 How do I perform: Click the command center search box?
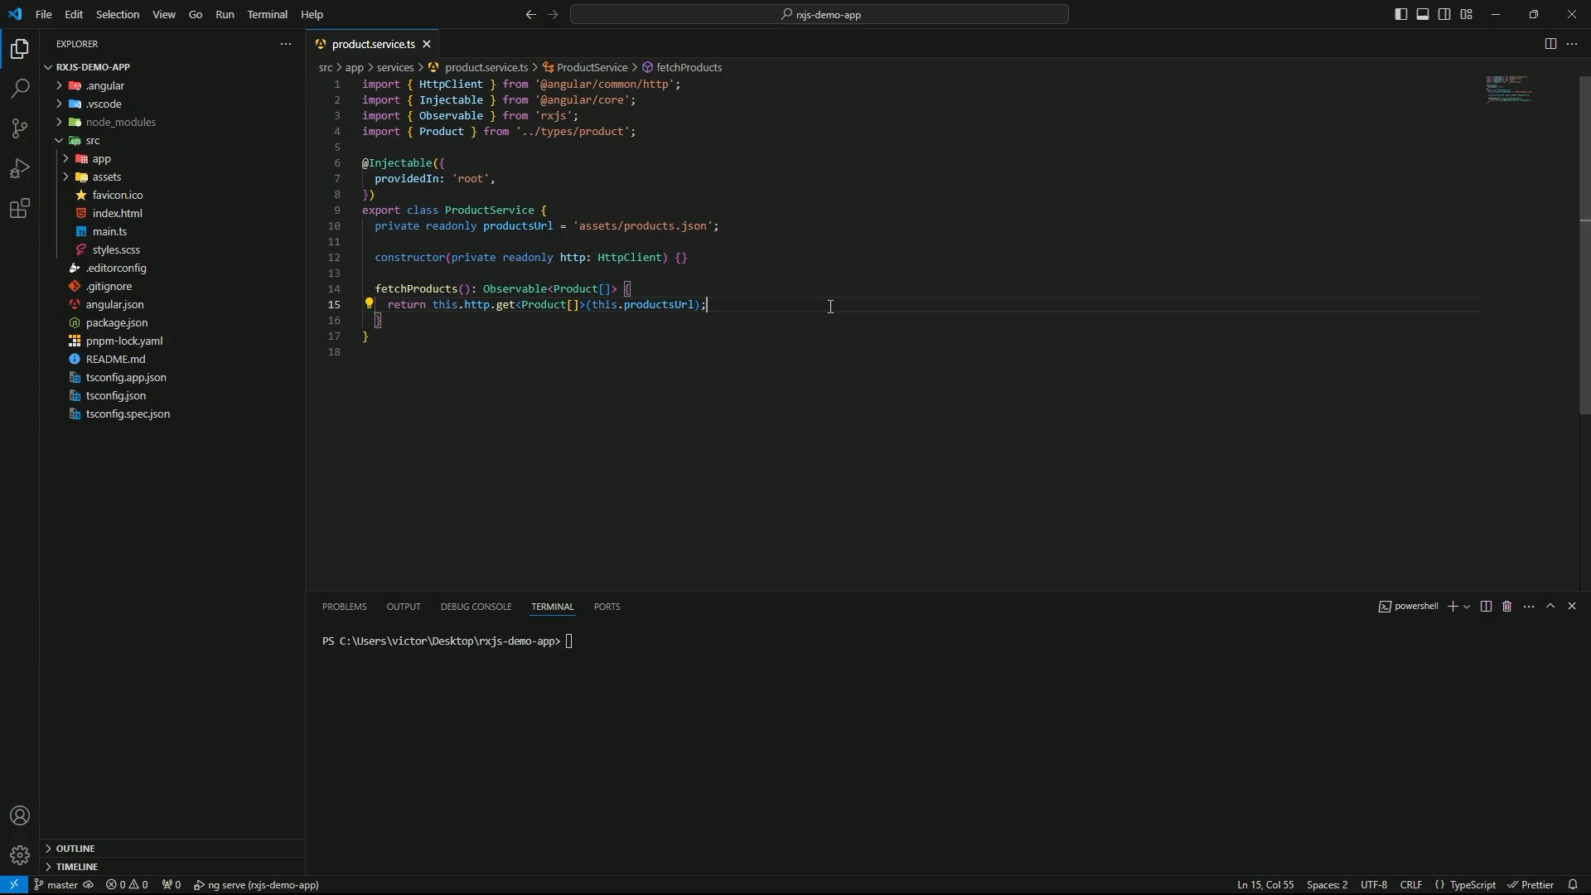click(819, 14)
